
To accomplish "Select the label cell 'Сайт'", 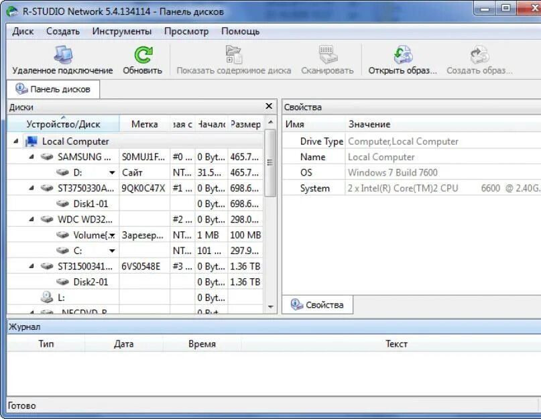I will [x=145, y=172].
